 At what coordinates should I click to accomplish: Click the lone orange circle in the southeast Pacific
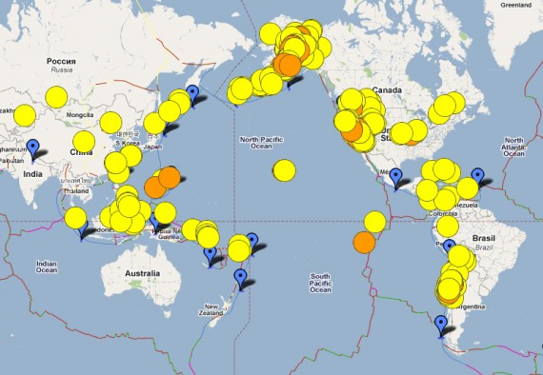click(364, 243)
